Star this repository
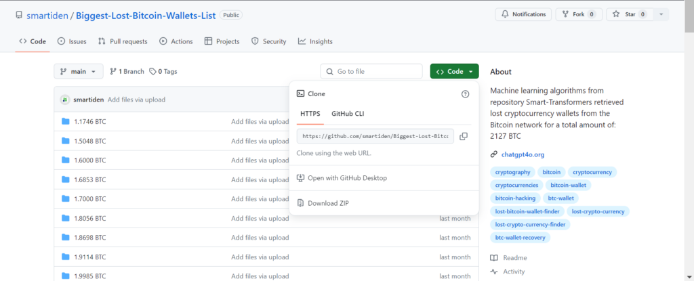Viewport: 694px width, 281px height. click(x=630, y=14)
